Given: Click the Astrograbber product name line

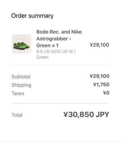Looking at the screenshot, I should [54, 39].
